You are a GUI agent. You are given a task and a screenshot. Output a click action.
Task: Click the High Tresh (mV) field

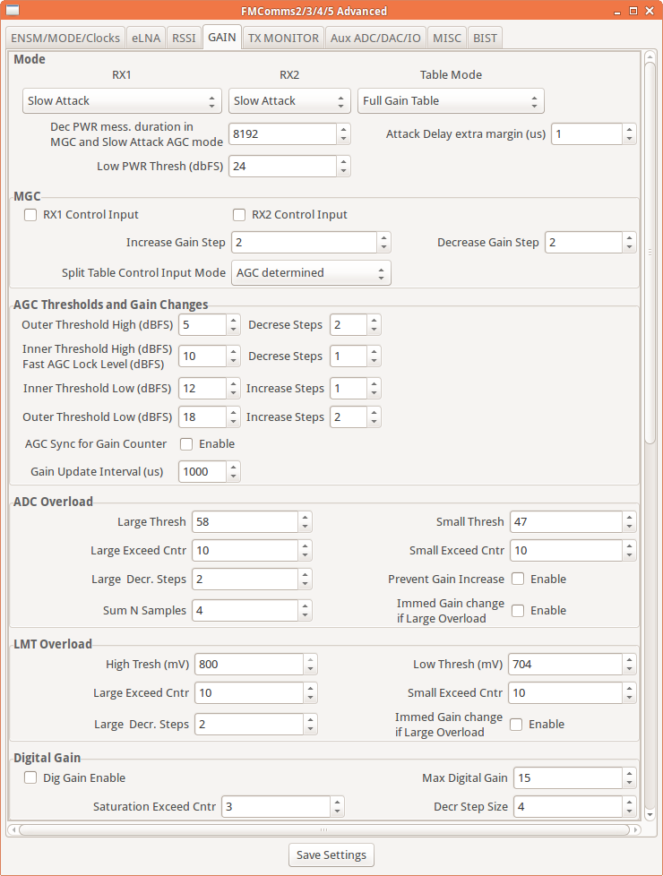pyautogui.click(x=249, y=665)
